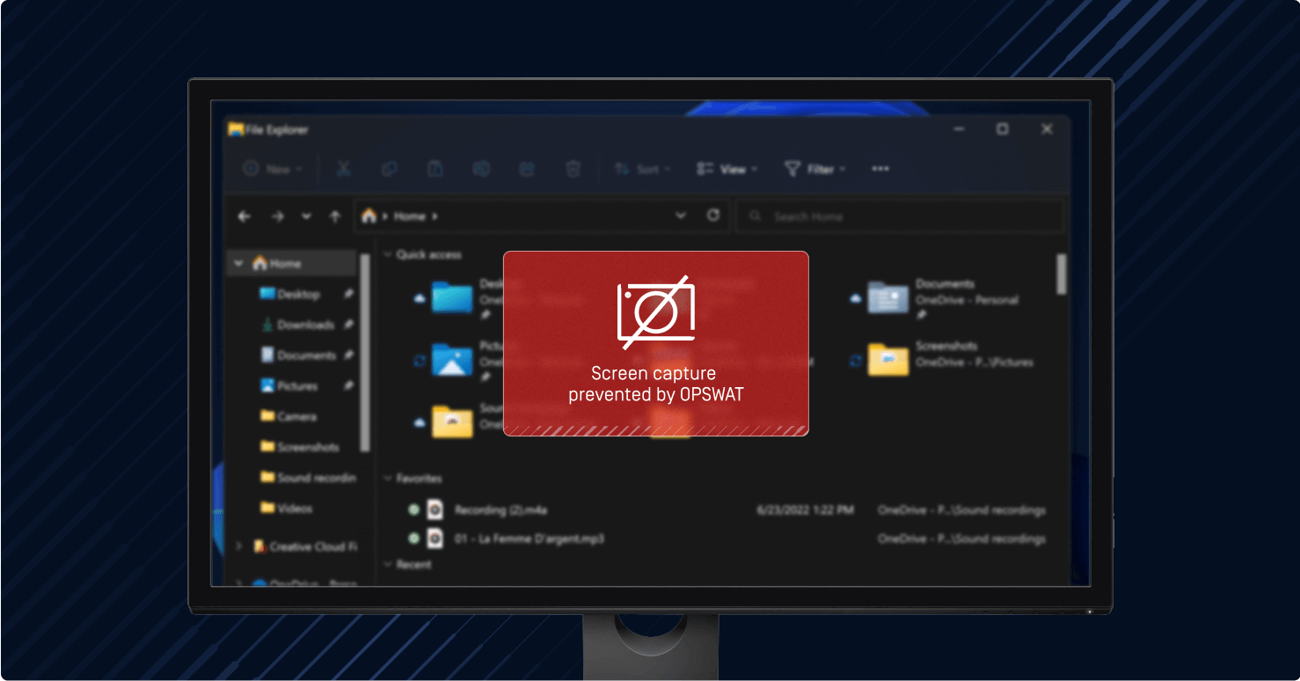
Task: Click the Screen capture prevented OPSWAT banner
Action: 656,343
